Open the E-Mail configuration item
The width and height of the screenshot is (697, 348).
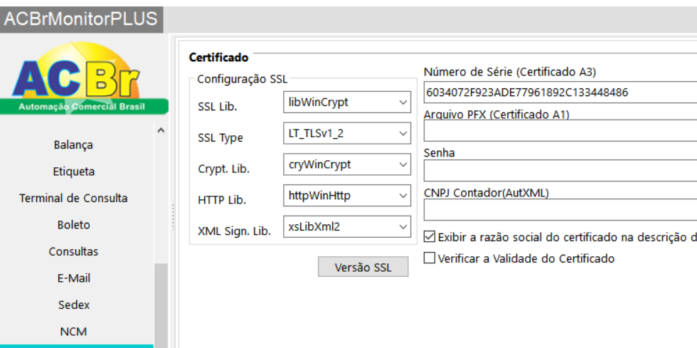pos(73,278)
